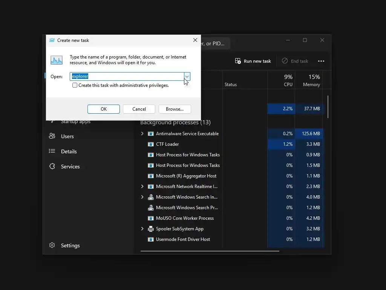Click the 37.7 MB memory cell
The image size is (386, 290).
click(x=309, y=108)
